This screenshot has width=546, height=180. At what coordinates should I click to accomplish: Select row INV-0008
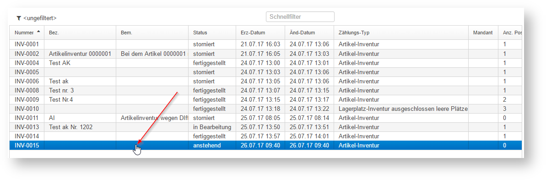266,91
